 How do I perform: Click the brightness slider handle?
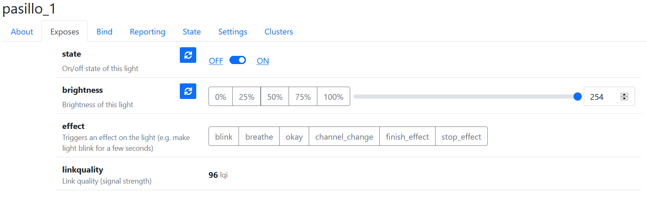pyautogui.click(x=577, y=97)
